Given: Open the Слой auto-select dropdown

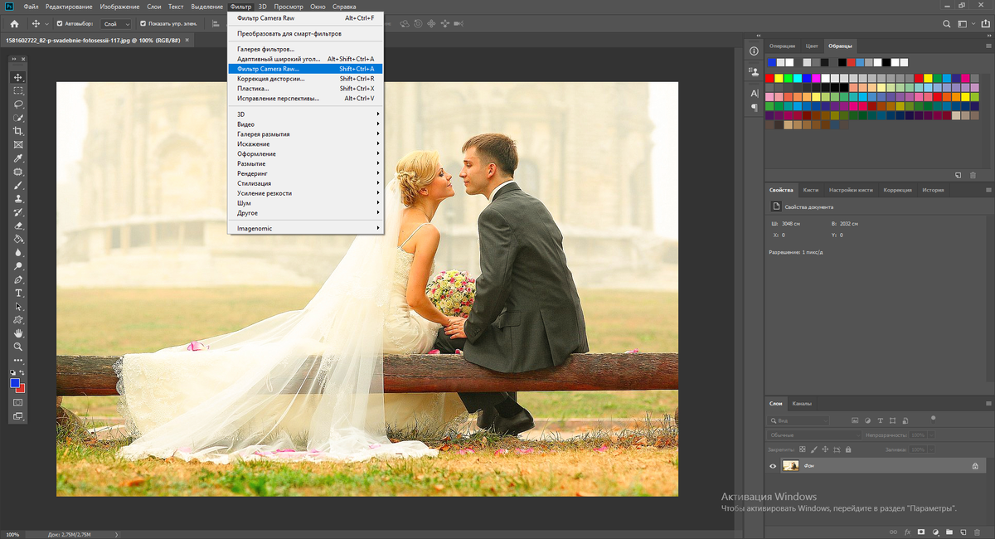Looking at the screenshot, I should click(117, 24).
